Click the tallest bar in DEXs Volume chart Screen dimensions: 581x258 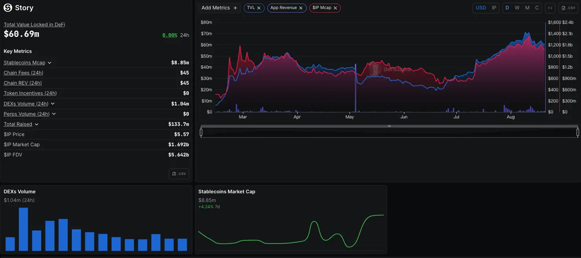pos(24,229)
